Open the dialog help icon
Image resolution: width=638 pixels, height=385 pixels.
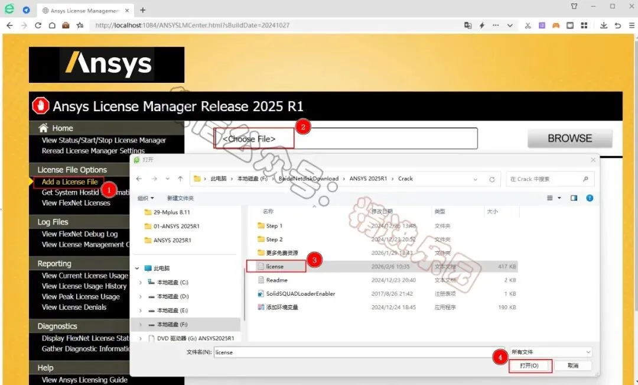590,198
